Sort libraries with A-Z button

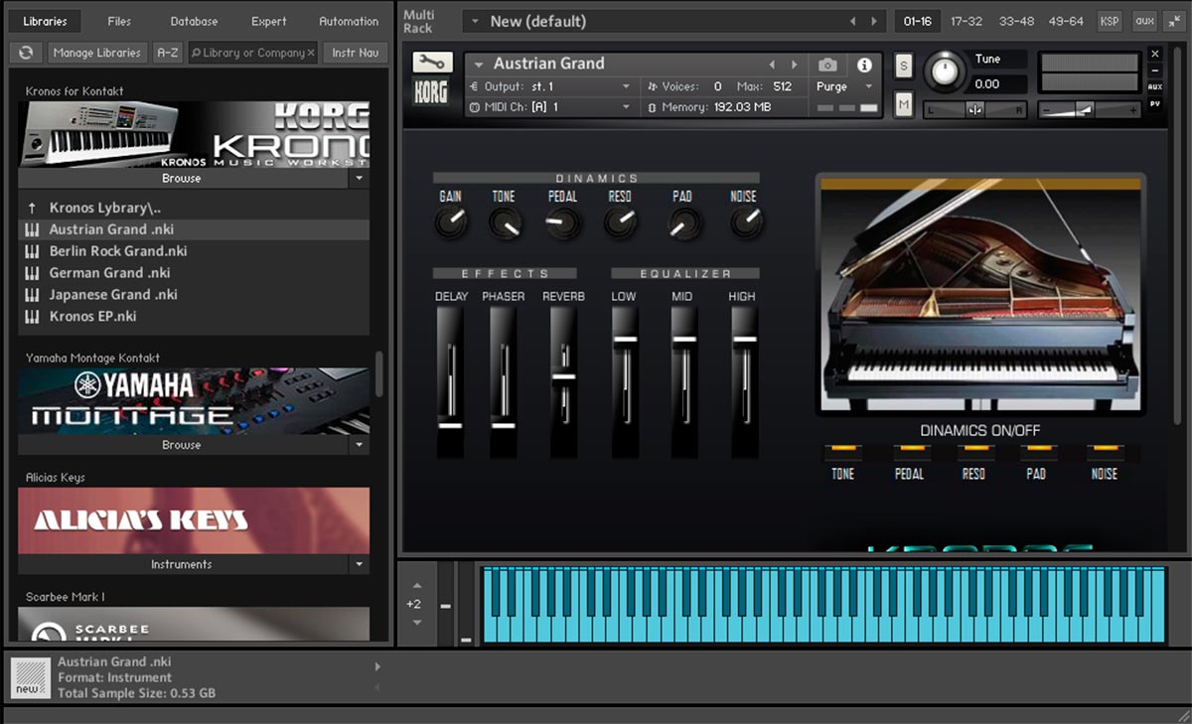pos(168,53)
